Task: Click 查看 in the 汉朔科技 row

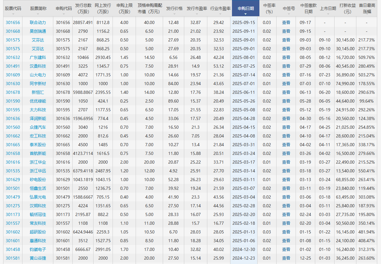Action: click(x=286, y=206)
